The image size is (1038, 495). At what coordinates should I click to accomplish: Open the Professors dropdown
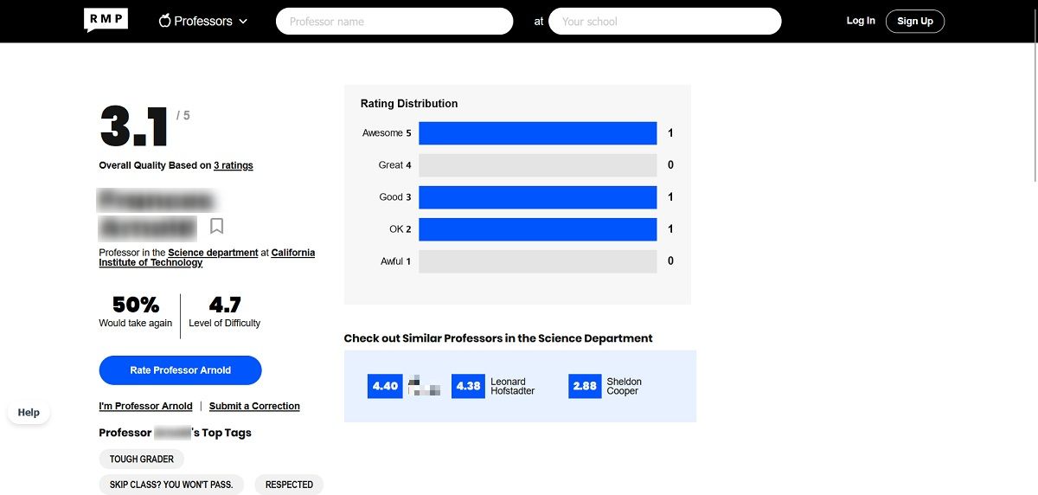tap(203, 21)
